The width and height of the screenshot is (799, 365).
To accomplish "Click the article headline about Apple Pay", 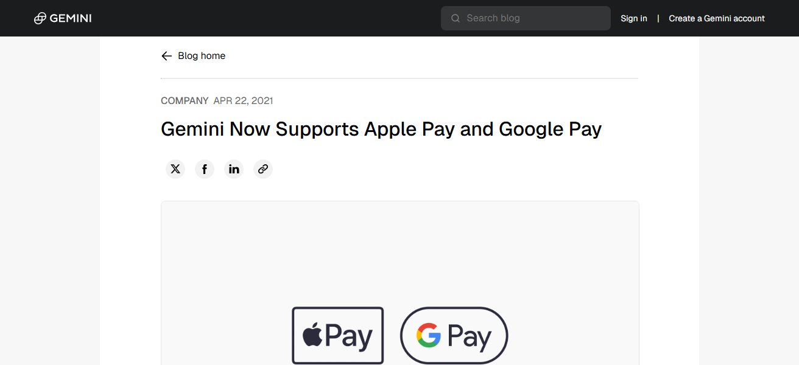I will click(381, 129).
